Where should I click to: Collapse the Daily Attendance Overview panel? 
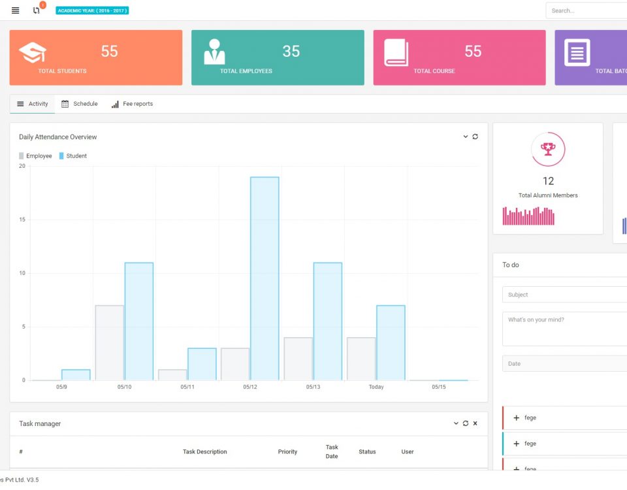pos(466,137)
